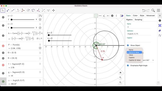Select the Move Graphics View tool

pyautogui.click(x=53, y=10)
